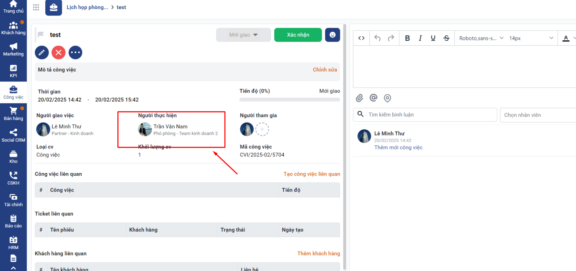This screenshot has height=271, width=576.
Task: Click the @ mention icon
Action: pos(373,98)
